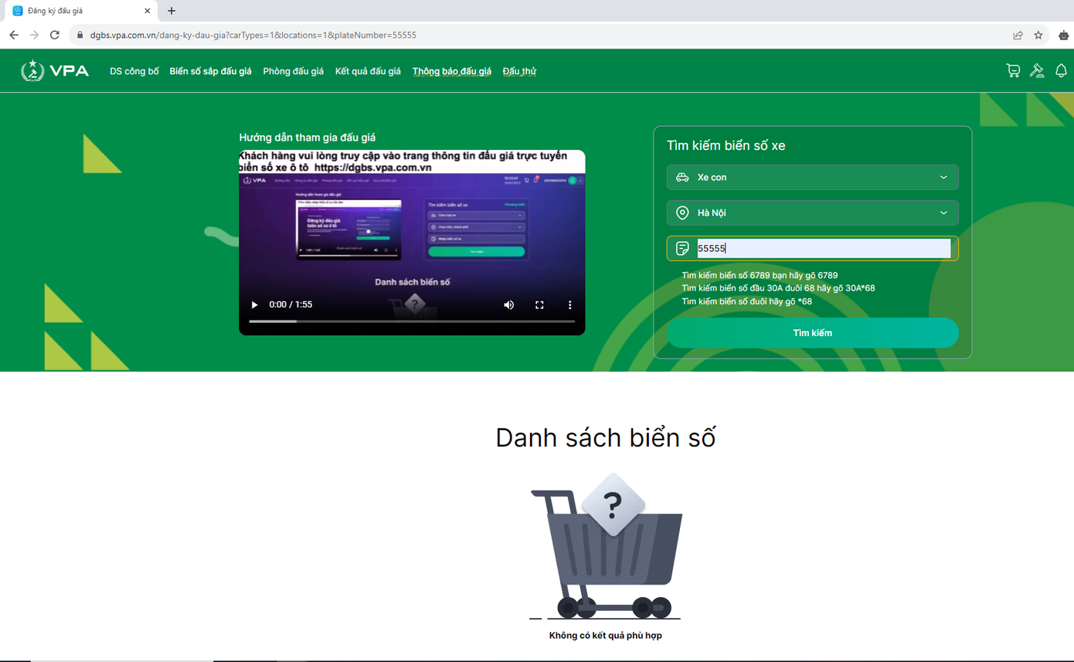The height and width of the screenshot is (662, 1074).
Task: Bookmark this page with the star icon
Action: pos(1038,35)
